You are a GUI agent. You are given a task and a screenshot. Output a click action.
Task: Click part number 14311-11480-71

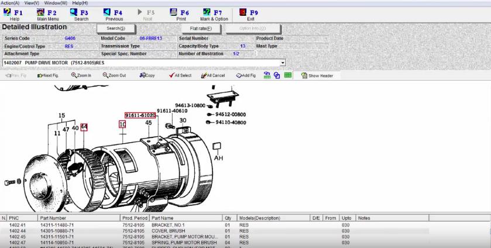coord(57,225)
